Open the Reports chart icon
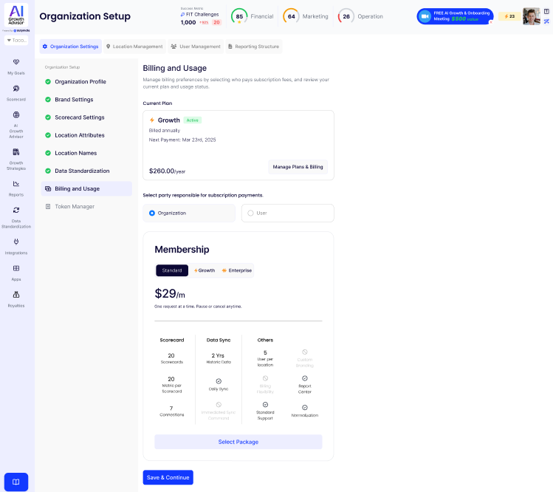The width and height of the screenshot is (553, 492). (x=16, y=184)
